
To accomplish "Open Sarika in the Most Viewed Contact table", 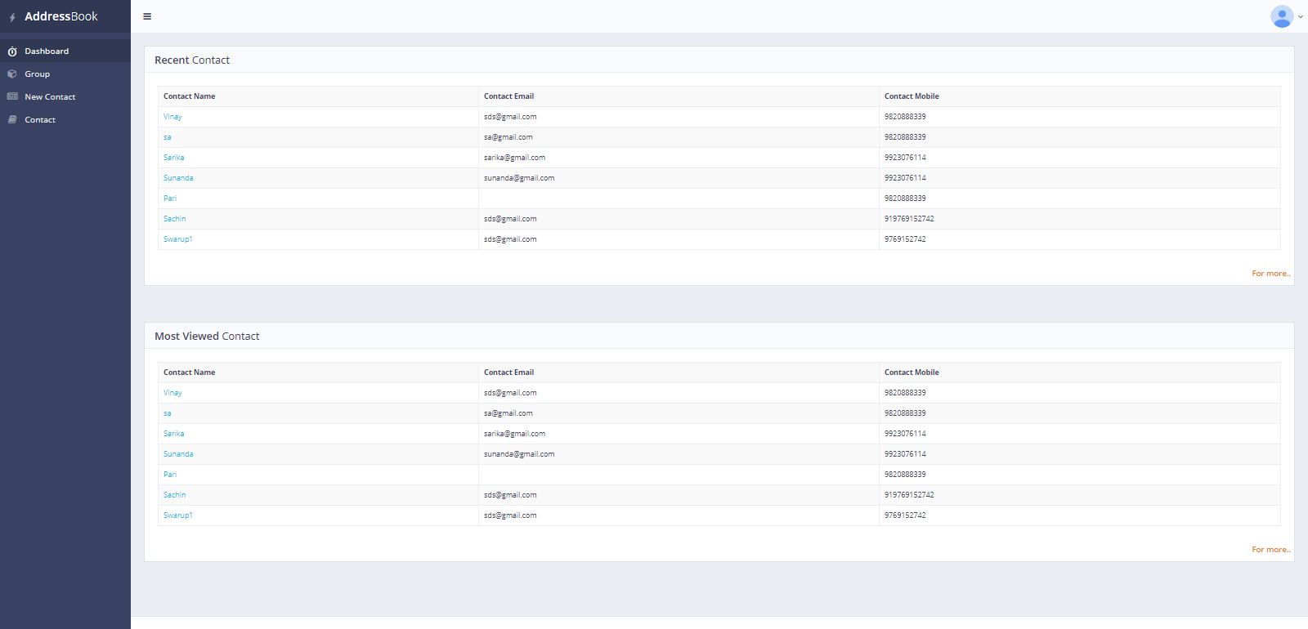I will tap(173, 434).
